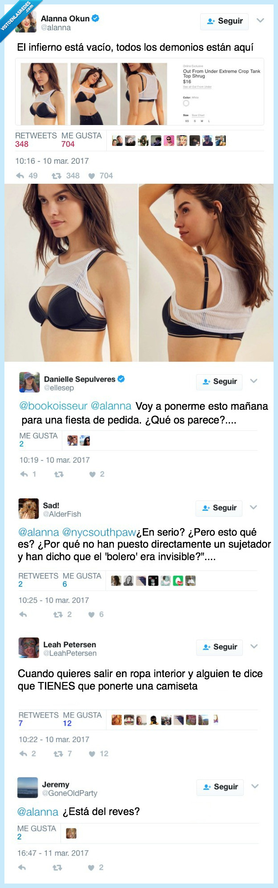Click the large back-view product photo
The width and height of the screenshot is (278, 888).
206,272
